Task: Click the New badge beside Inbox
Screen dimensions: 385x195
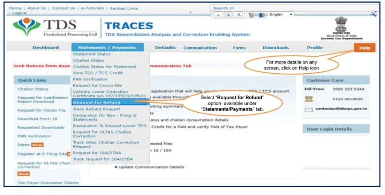Action: 37,145
